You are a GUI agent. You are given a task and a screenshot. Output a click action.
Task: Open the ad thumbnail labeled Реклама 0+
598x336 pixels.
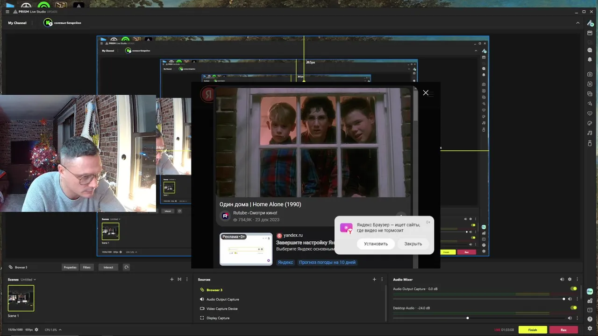point(246,249)
